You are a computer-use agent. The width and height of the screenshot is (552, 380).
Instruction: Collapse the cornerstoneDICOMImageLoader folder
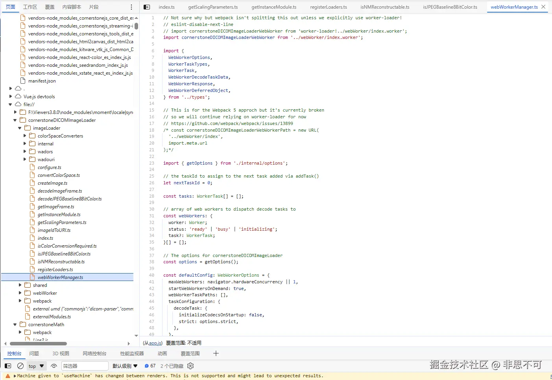[15, 120]
